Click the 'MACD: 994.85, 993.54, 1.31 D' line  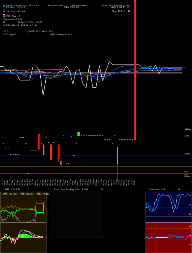(20, 25)
